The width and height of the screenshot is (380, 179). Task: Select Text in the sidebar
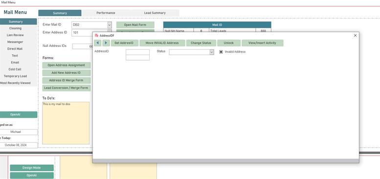(x=15, y=55)
